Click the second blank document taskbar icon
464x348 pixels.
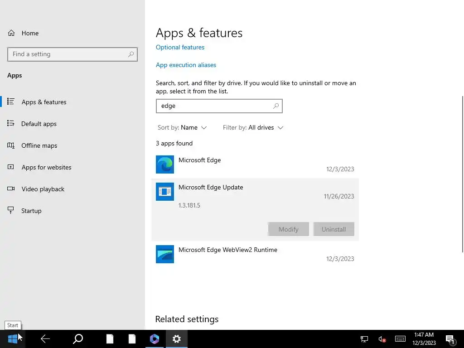pyautogui.click(x=132, y=339)
